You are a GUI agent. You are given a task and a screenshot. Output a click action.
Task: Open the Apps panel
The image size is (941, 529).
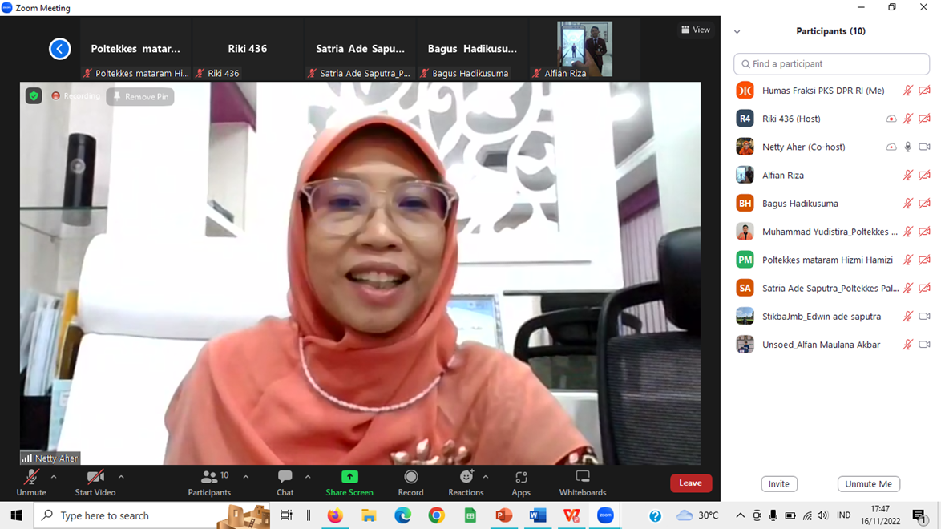pyautogui.click(x=521, y=483)
